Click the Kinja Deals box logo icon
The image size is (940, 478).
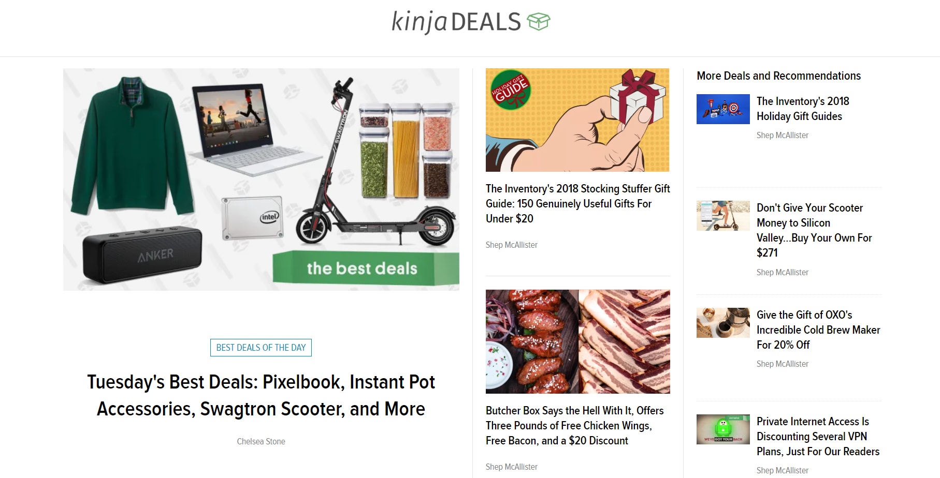pyautogui.click(x=539, y=22)
